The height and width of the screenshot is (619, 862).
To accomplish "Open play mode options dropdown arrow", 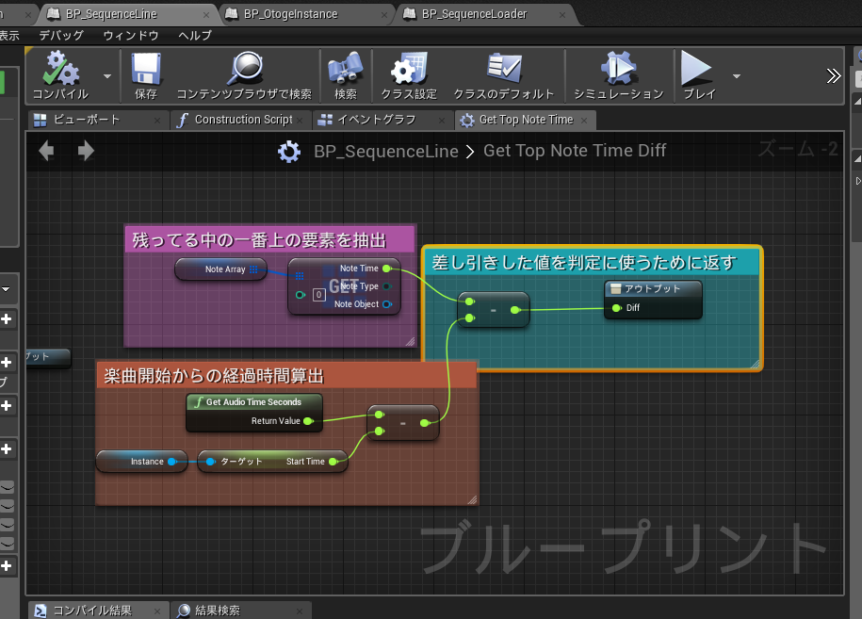I will tap(737, 76).
